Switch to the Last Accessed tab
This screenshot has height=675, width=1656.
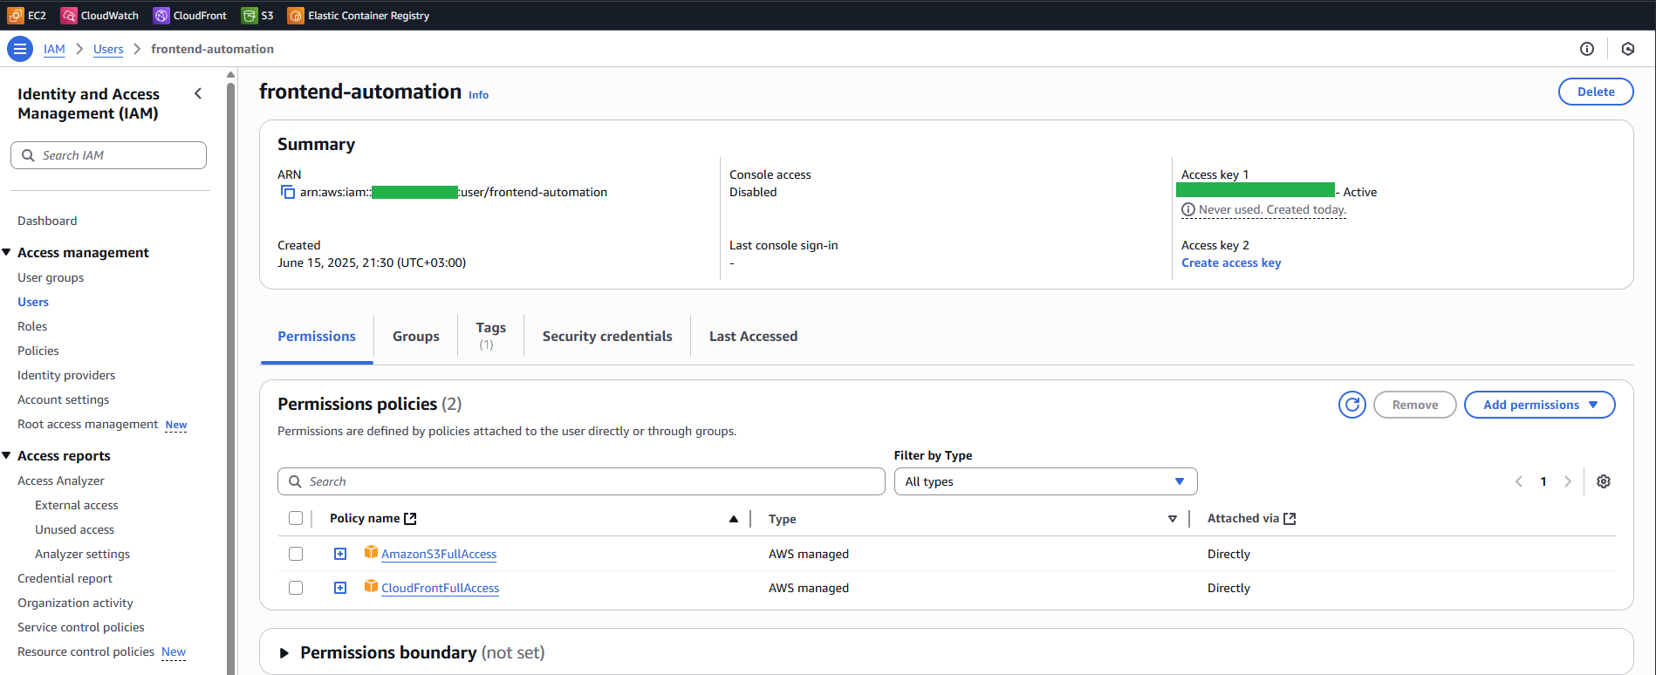click(x=753, y=336)
